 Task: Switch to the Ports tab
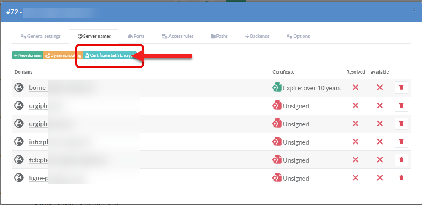pyautogui.click(x=136, y=36)
